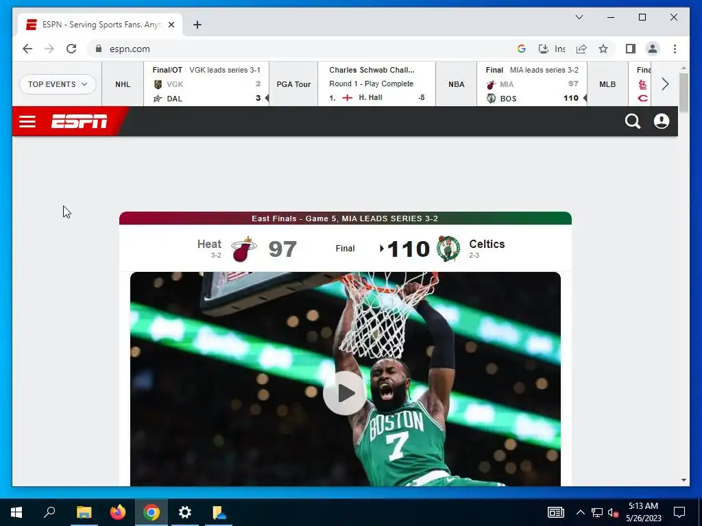
Task: Expand the TOP EVENTS dropdown
Action: point(58,84)
